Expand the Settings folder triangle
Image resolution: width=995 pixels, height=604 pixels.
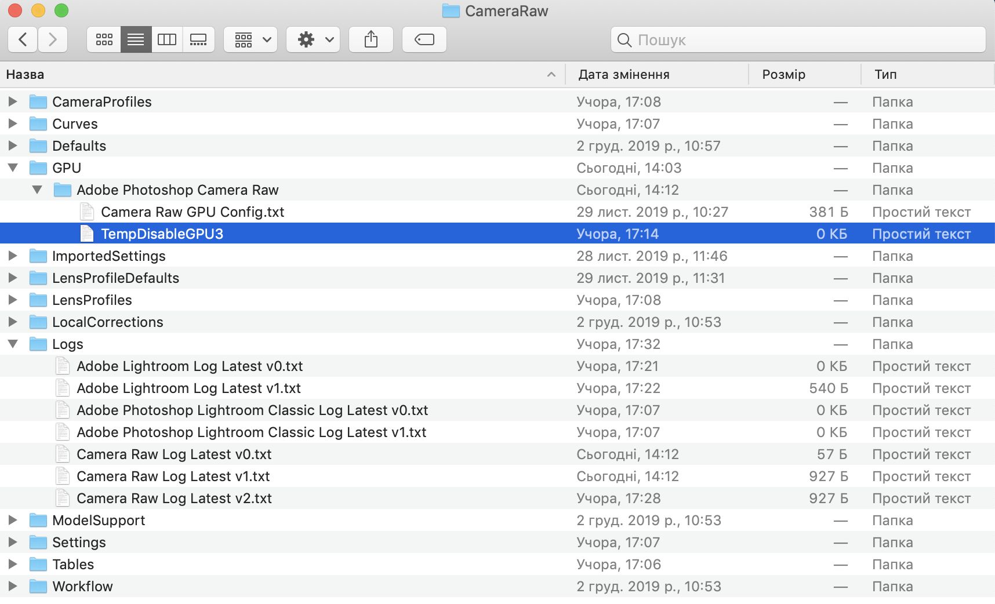pyautogui.click(x=13, y=542)
